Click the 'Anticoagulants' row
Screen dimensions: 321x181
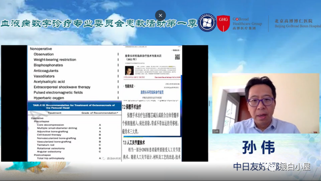pos(76,71)
